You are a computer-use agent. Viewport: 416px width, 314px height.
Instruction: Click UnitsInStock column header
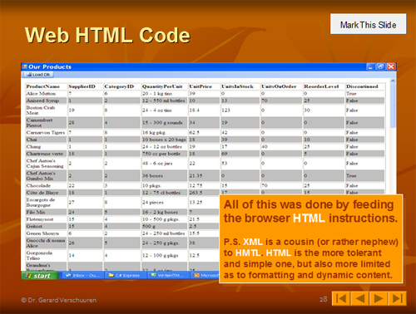pyautogui.click(x=240, y=86)
